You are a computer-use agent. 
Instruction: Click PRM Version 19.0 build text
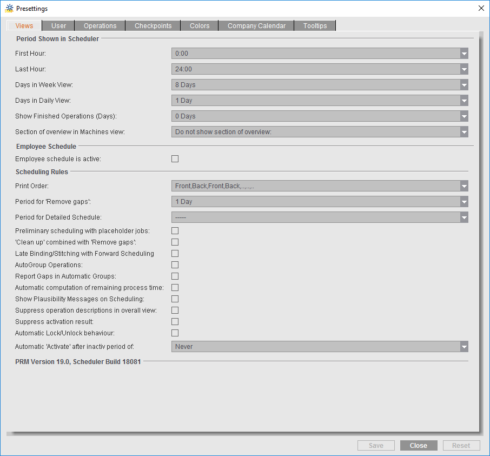tap(78, 362)
